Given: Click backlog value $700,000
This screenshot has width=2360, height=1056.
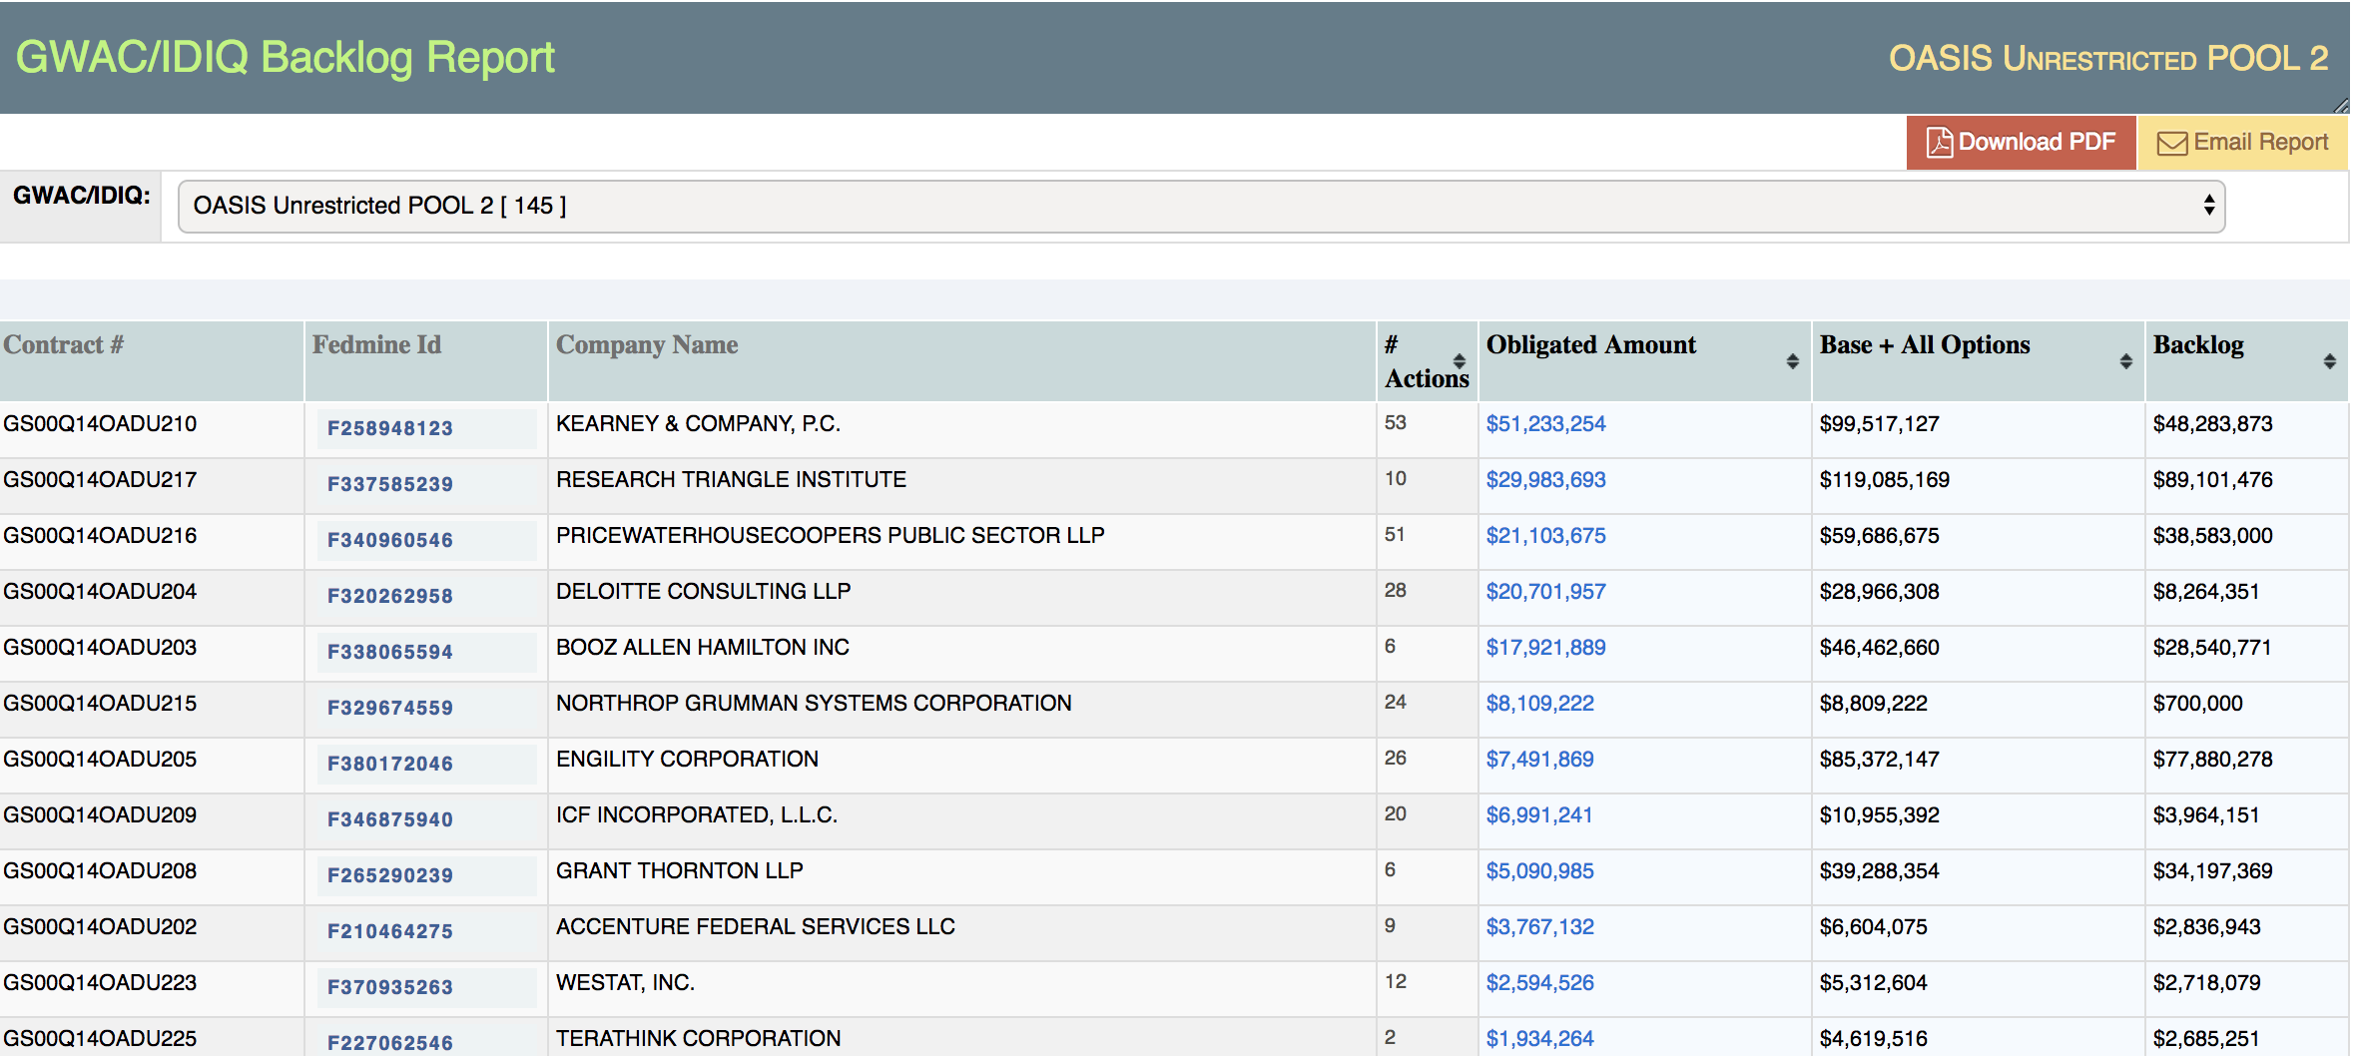Looking at the screenshot, I should tap(2197, 704).
